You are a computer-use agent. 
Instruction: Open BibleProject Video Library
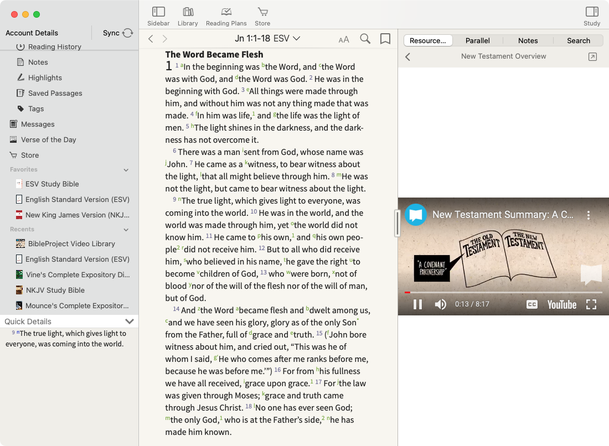[x=65, y=244]
